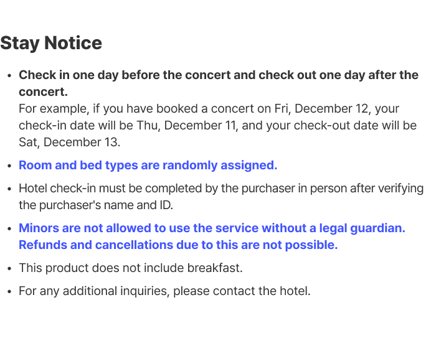Click the check-out date 'Sat, December 13'

coord(69,142)
